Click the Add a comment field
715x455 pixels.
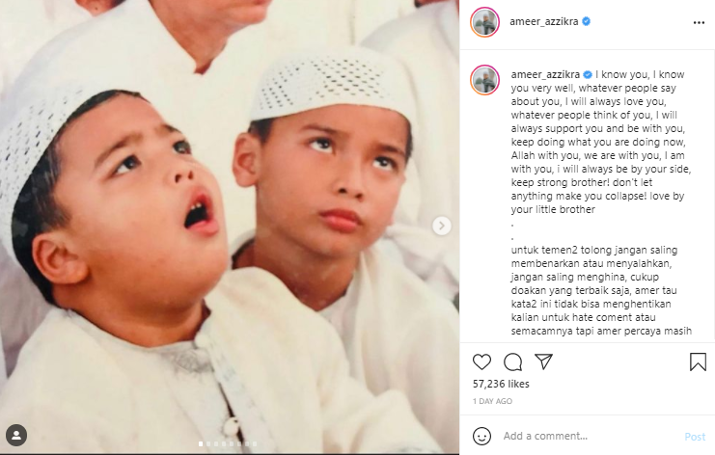[x=590, y=436]
